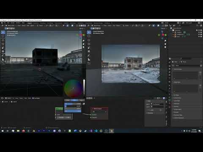Select the Transform tool in right viewport
The image size is (203, 152).
89,52
